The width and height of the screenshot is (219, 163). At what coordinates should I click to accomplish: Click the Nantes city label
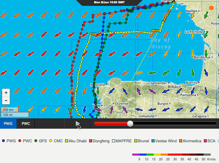click(192, 11)
